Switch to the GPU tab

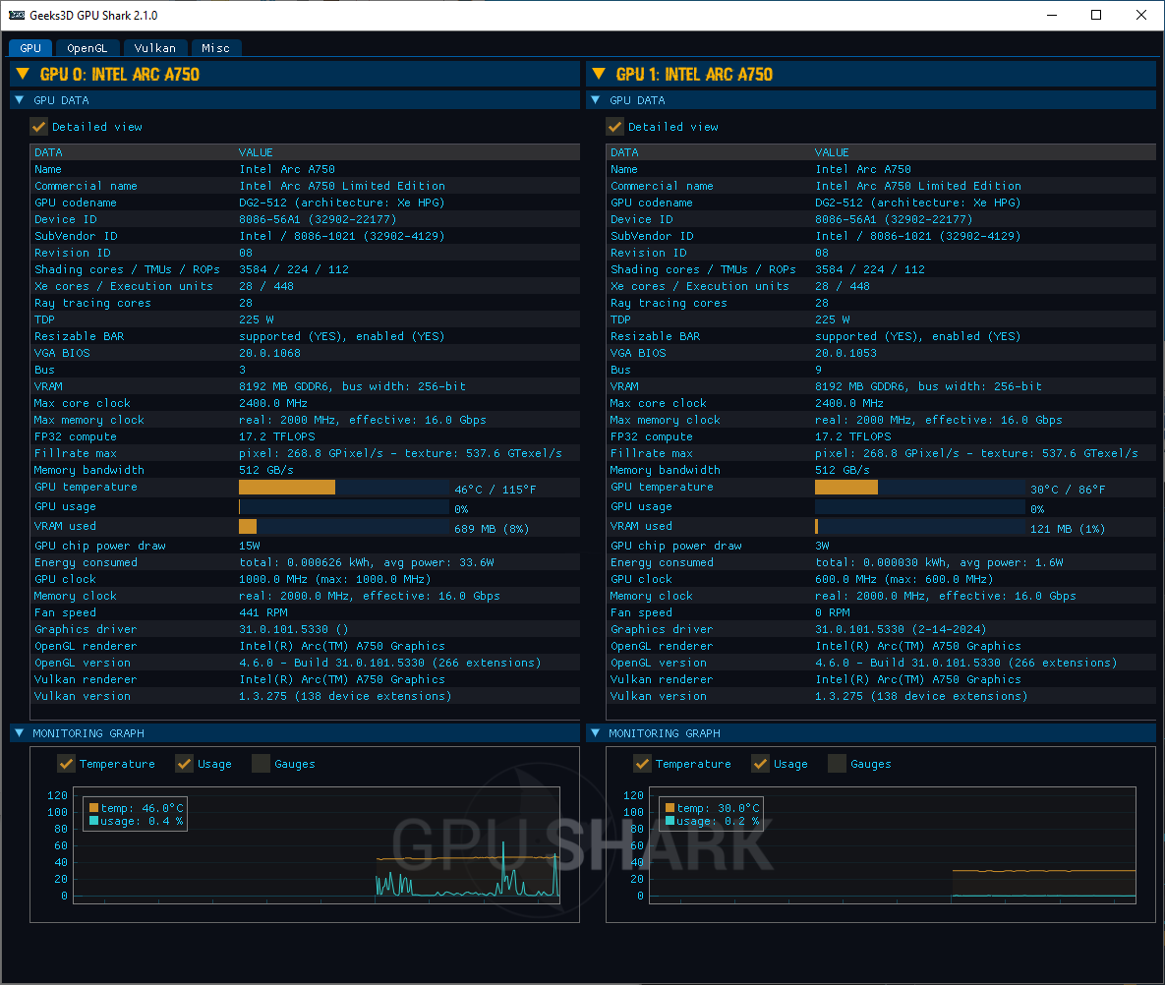tap(30, 48)
